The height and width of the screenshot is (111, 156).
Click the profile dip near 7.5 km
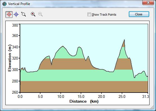[51, 65]
